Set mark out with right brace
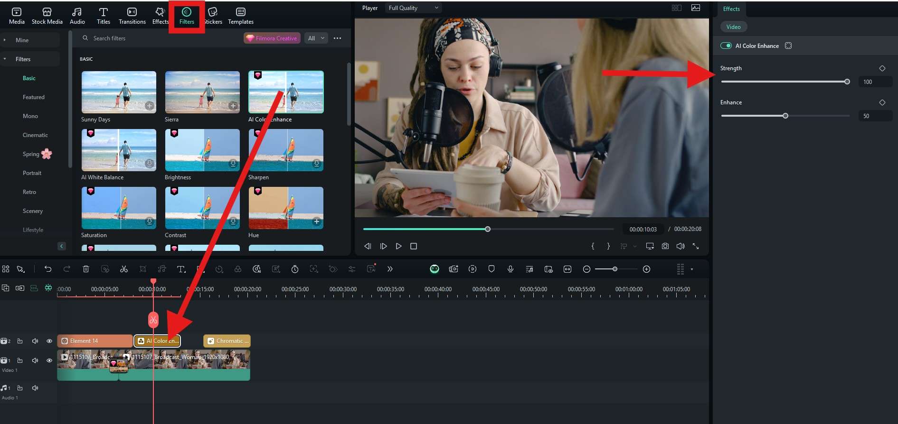Screen dimensions: 898x424 click(x=608, y=246)
